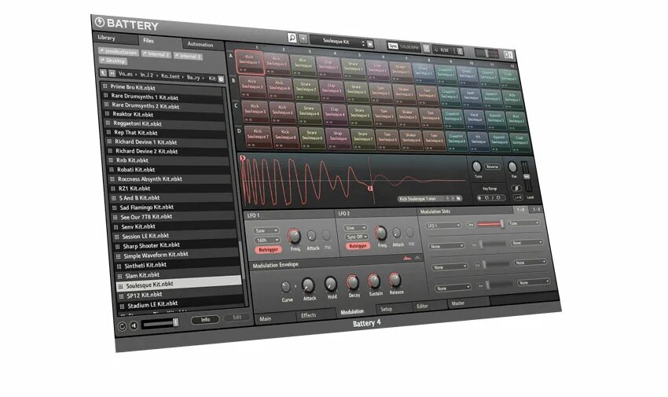Click the Internal 2 location shortcut
Viewport: 668px width, 397px height.
(x=156, y=54)
